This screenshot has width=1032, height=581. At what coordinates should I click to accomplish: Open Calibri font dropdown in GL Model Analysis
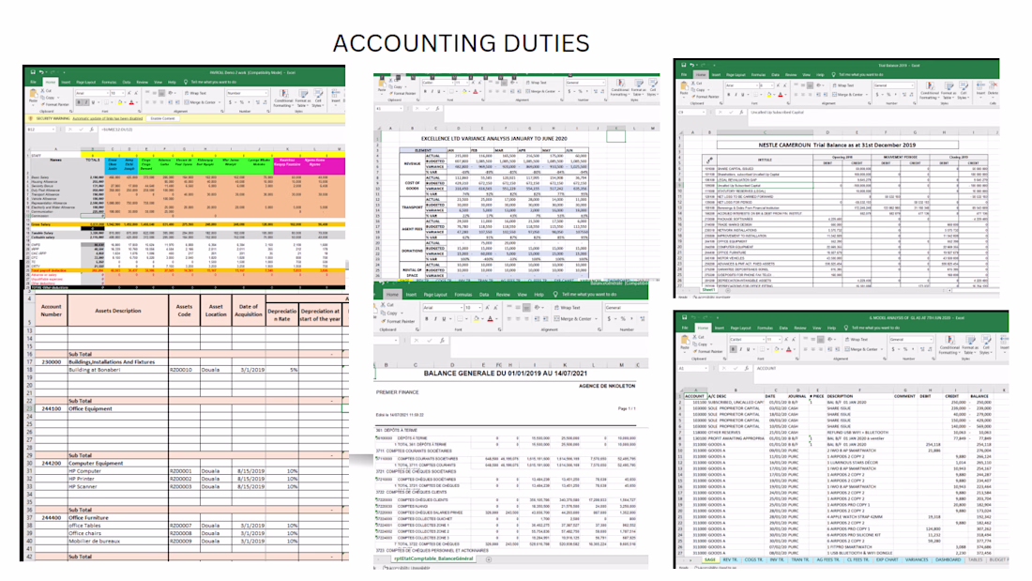pyautogui.click(x=747, y=339)
